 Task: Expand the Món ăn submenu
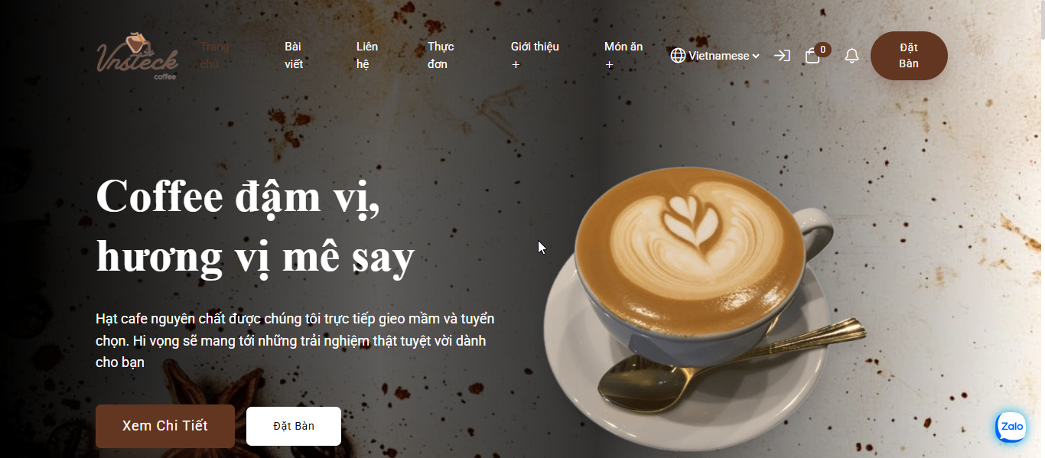tap(623, 55)
